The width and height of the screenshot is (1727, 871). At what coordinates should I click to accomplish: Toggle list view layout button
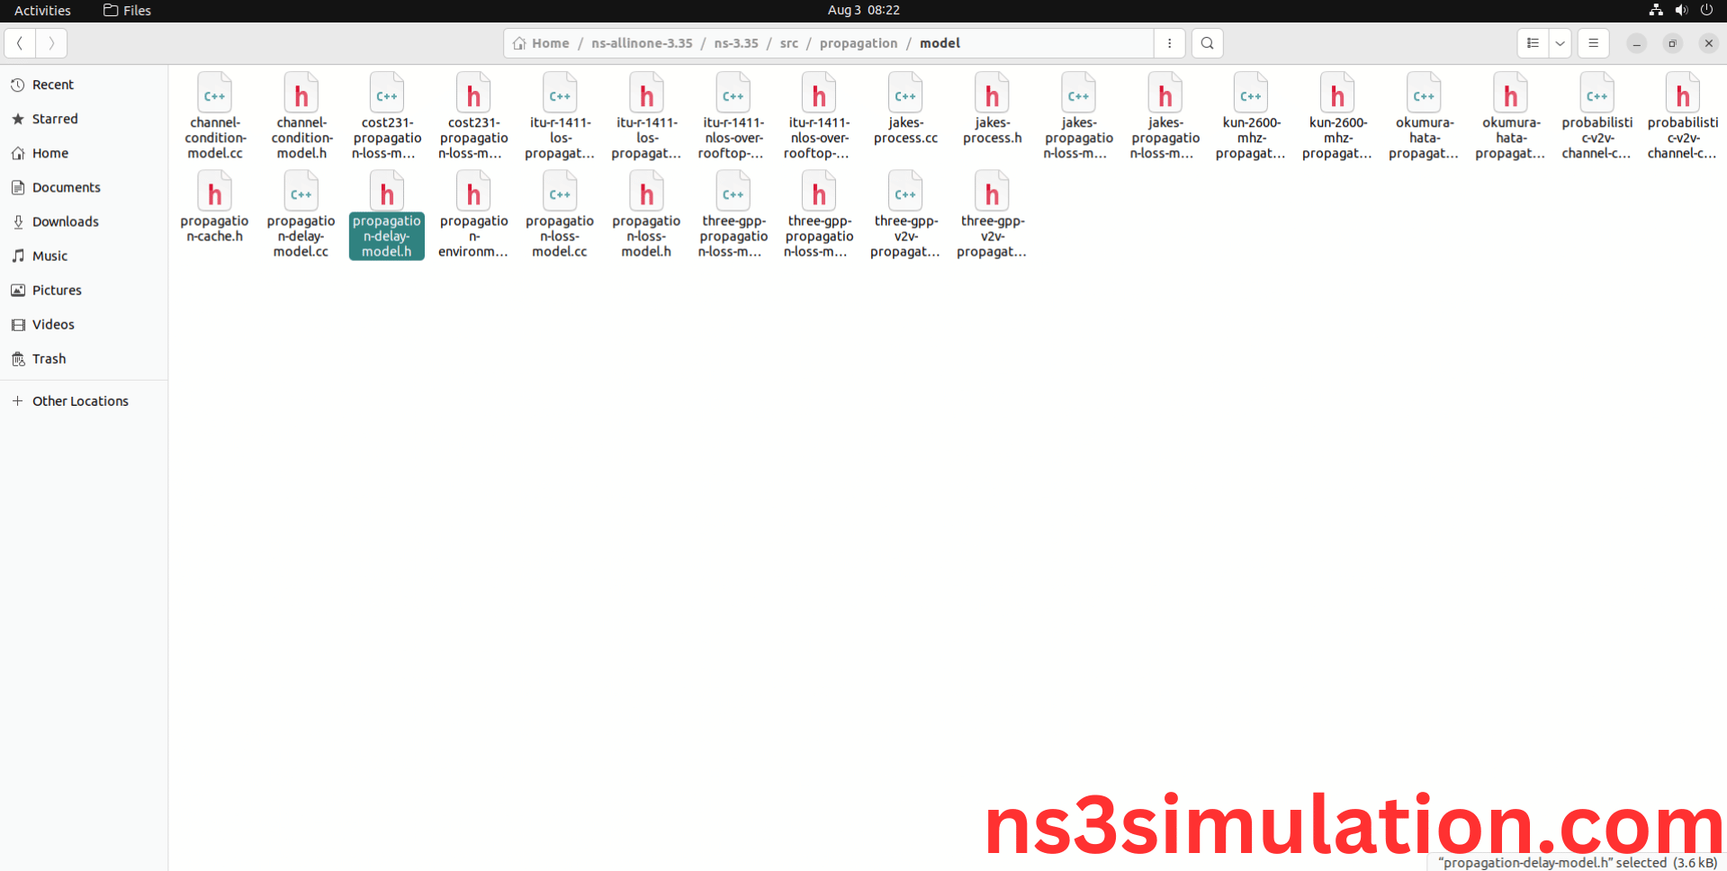click(x=1533, y=43)
